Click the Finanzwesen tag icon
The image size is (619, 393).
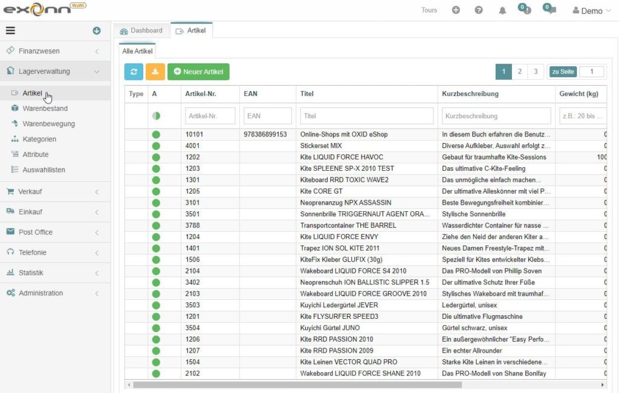(x=11, y=51)
